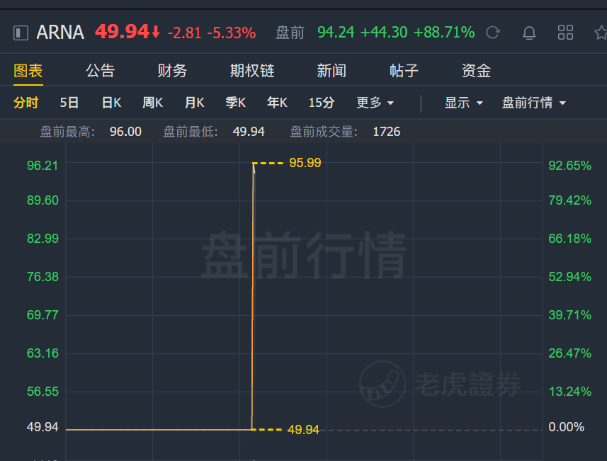
Task: Open the 期权链 tab
Action: pos(252,71)
